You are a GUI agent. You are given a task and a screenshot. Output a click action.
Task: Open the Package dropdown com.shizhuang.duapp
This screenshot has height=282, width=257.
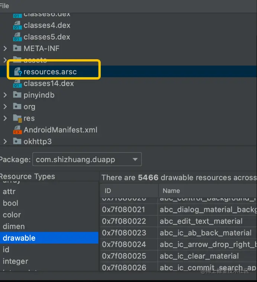[87, 159]
